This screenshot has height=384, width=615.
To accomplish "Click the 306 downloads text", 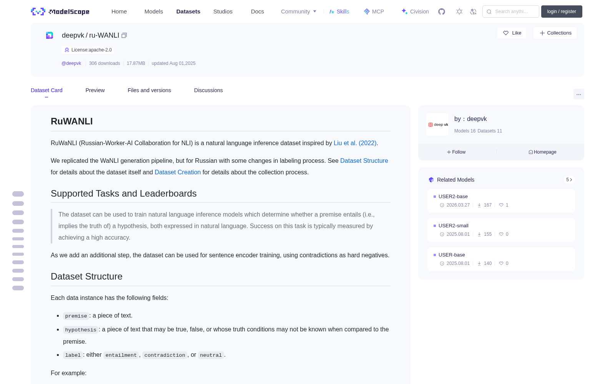I will point(105,63).
